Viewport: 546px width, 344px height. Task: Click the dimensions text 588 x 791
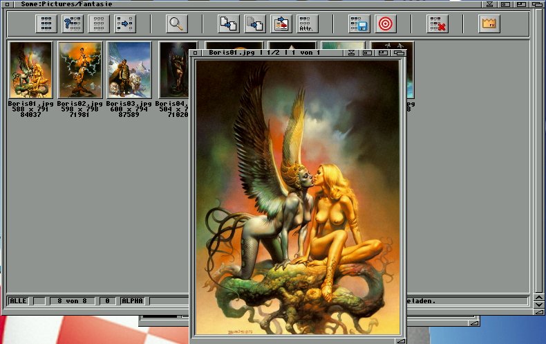(x=30, y=109)
